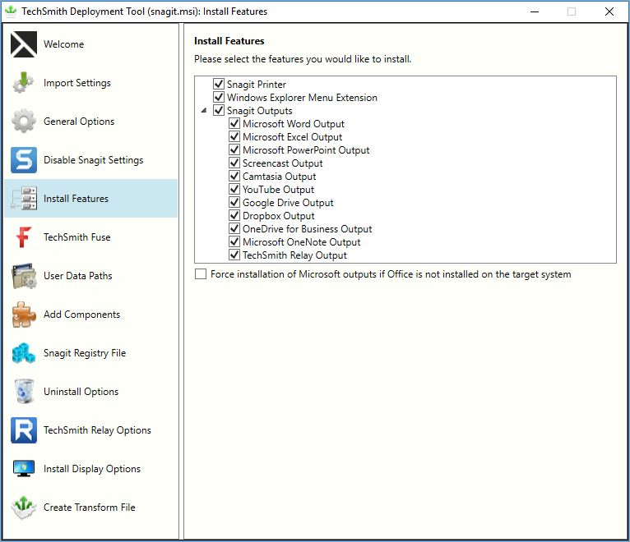Image resolution: width=630 pixels, height=542 pixels.
Task: Select the Snagit Printer label
Action: point(257,85)
